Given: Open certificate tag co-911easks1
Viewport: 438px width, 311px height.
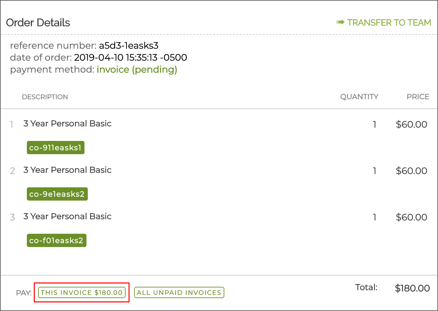Looking at the screenshot, I should coord(56,148).
